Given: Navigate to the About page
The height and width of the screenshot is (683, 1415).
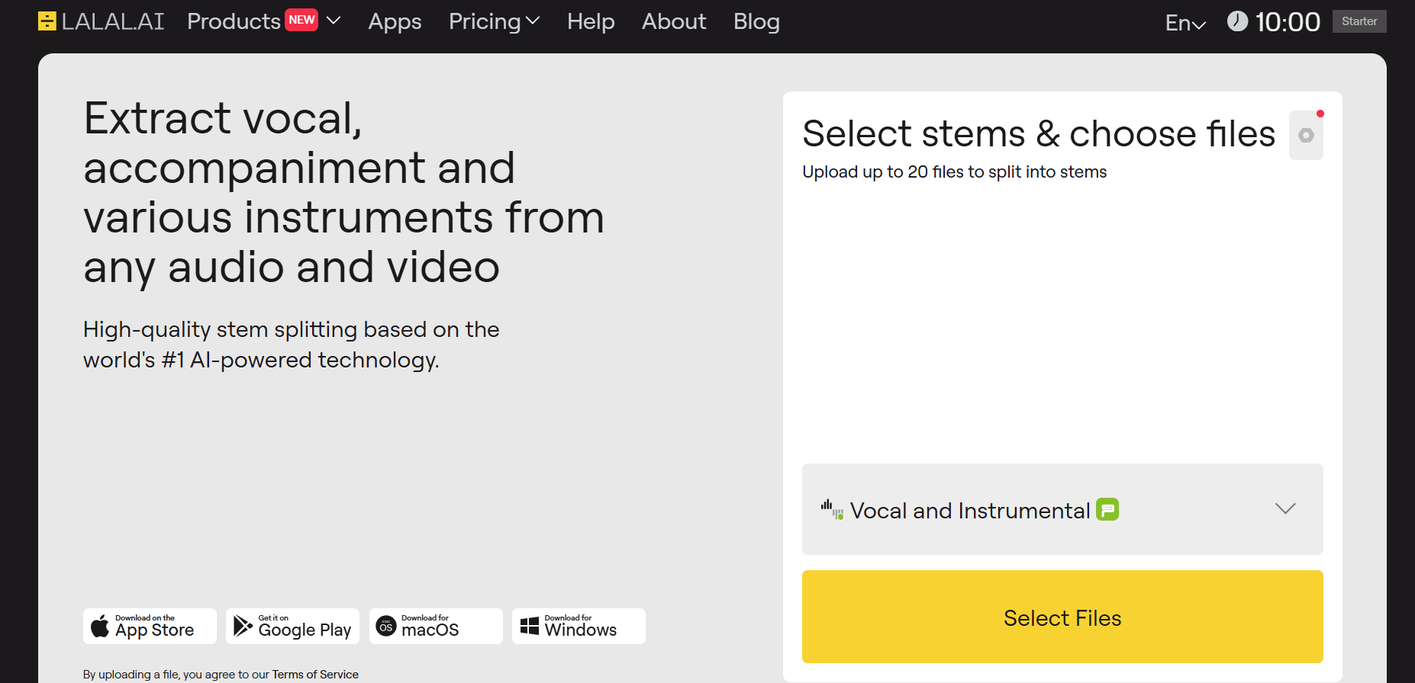Looking at the screenshot, I should point(674,21).
